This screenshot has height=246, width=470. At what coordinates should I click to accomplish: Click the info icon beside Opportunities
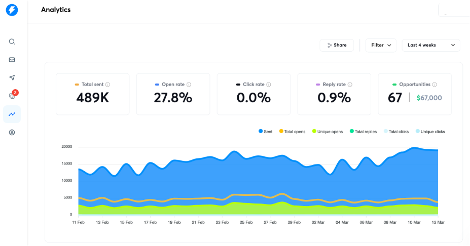point(435,85)
